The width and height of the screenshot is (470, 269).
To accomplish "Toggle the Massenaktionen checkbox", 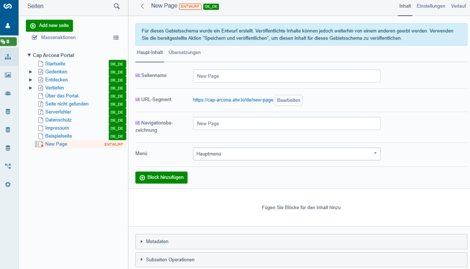I will click(34, 38).
